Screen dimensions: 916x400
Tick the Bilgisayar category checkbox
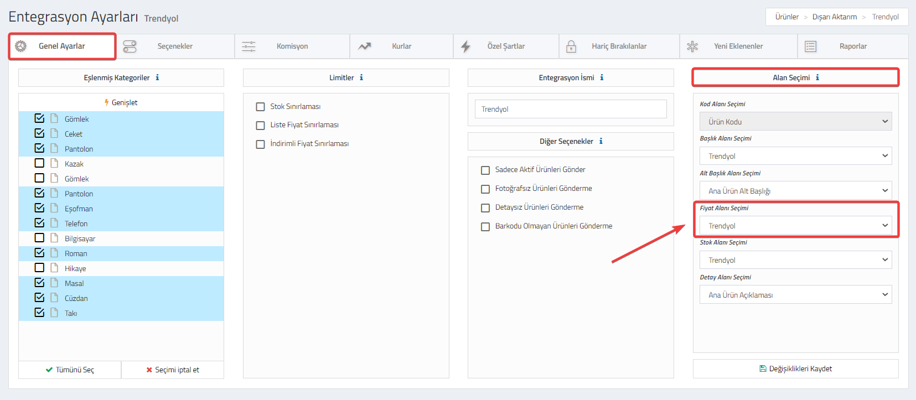click(x=39, y=238)
